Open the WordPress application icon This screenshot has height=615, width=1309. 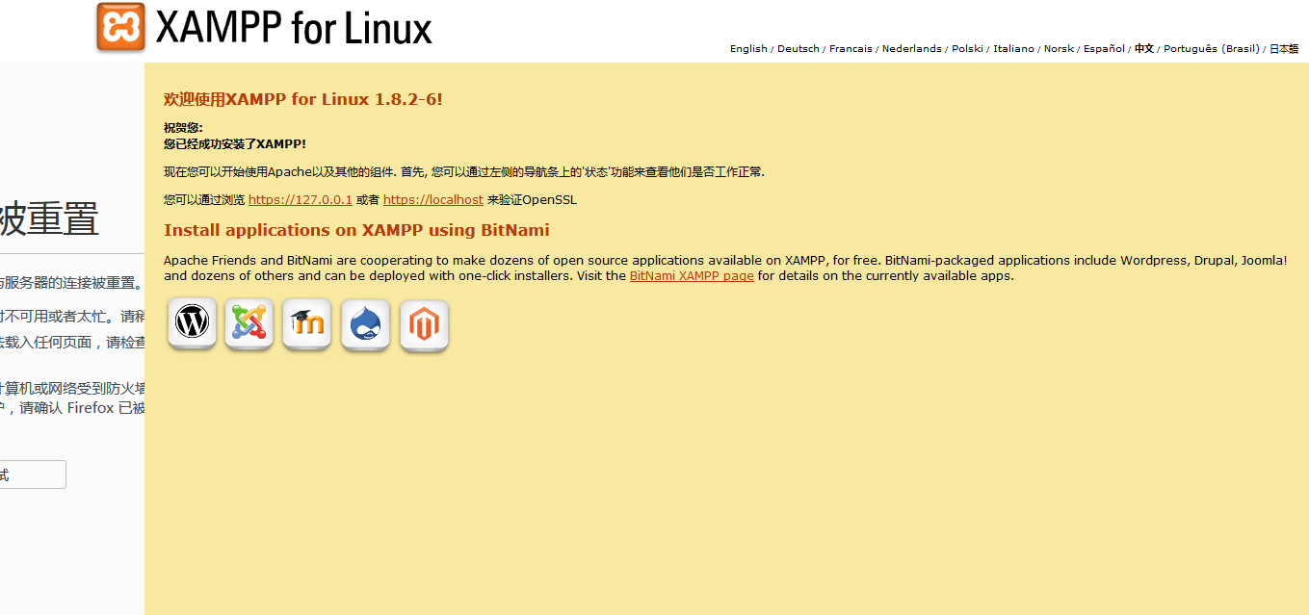point(193,323)
